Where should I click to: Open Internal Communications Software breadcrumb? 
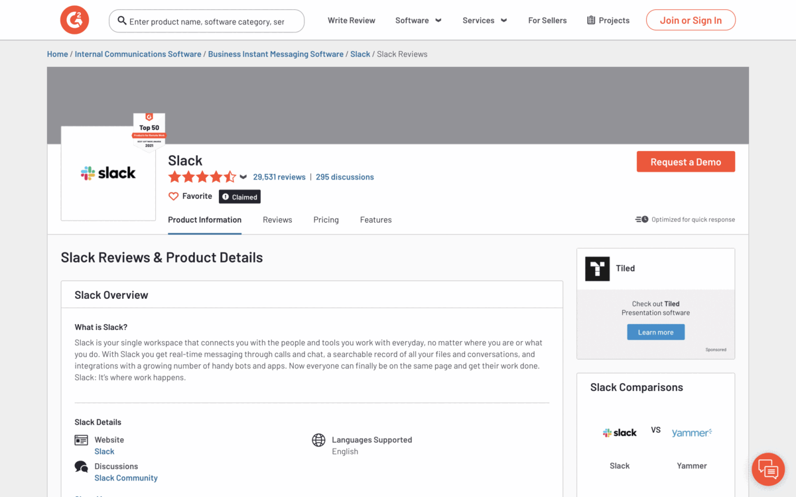click(x=138, y=54)
